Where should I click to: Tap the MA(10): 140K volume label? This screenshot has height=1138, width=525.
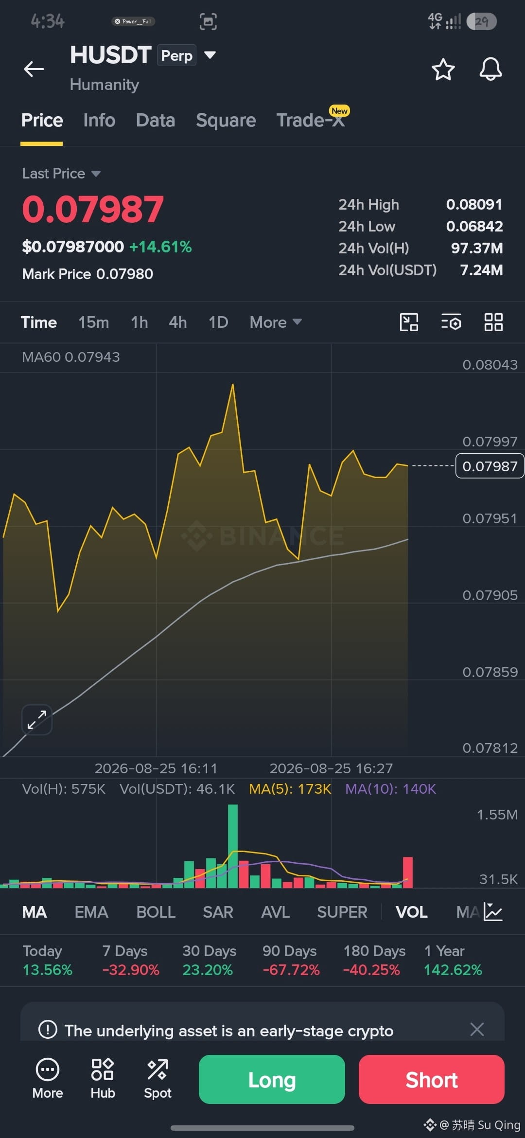pyautogui.click(x=390, y=789)
